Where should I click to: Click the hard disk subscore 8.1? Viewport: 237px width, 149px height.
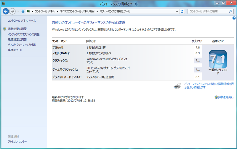coord(198,77)
